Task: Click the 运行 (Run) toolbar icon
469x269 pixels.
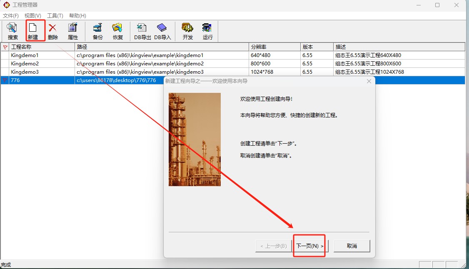Action: click(x=207, y=31)
